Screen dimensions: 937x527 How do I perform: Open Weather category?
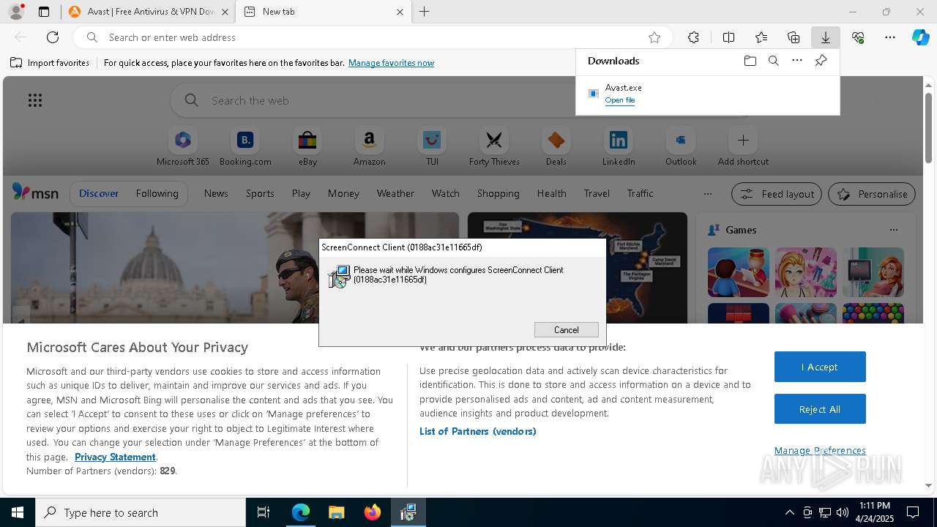[x=395, y=193]
